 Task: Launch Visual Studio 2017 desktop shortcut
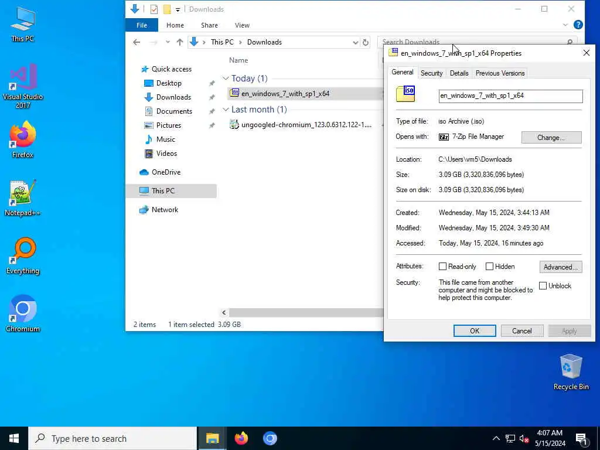pyautogui.click(x=23, y=86)
